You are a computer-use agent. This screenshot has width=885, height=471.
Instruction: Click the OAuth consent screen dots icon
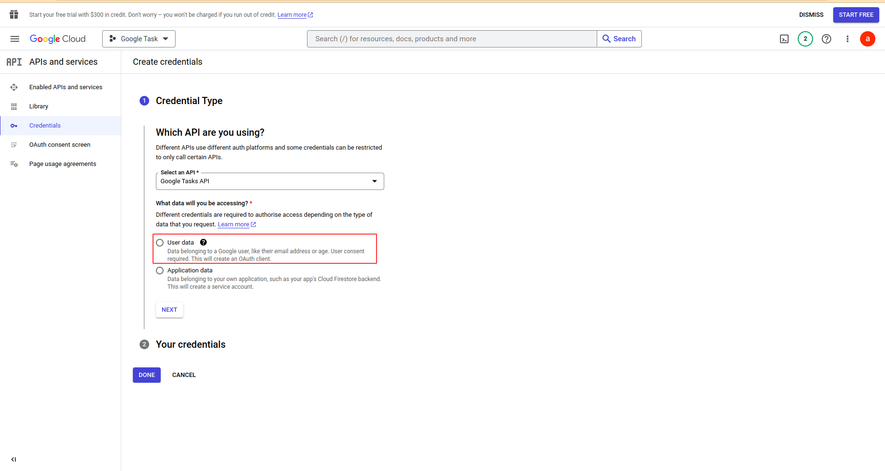pyautogui.click(x=14, y=145)
